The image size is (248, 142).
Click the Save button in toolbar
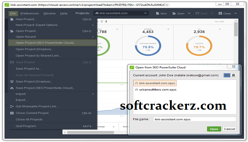point(202,13)
